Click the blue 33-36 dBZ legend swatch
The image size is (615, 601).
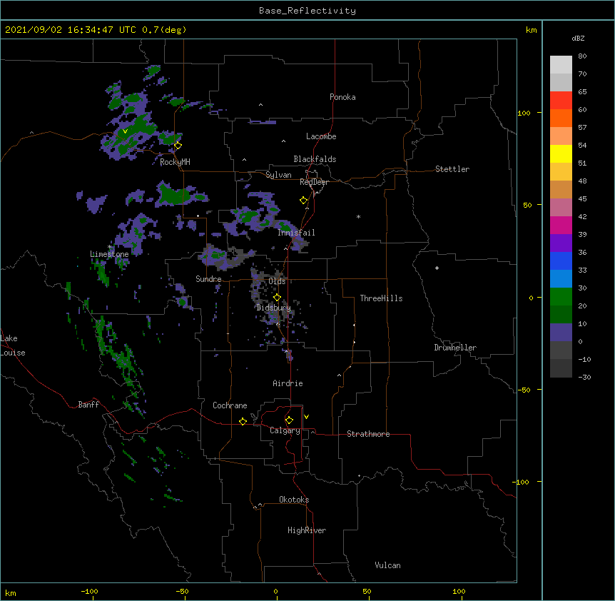point(561,261)
